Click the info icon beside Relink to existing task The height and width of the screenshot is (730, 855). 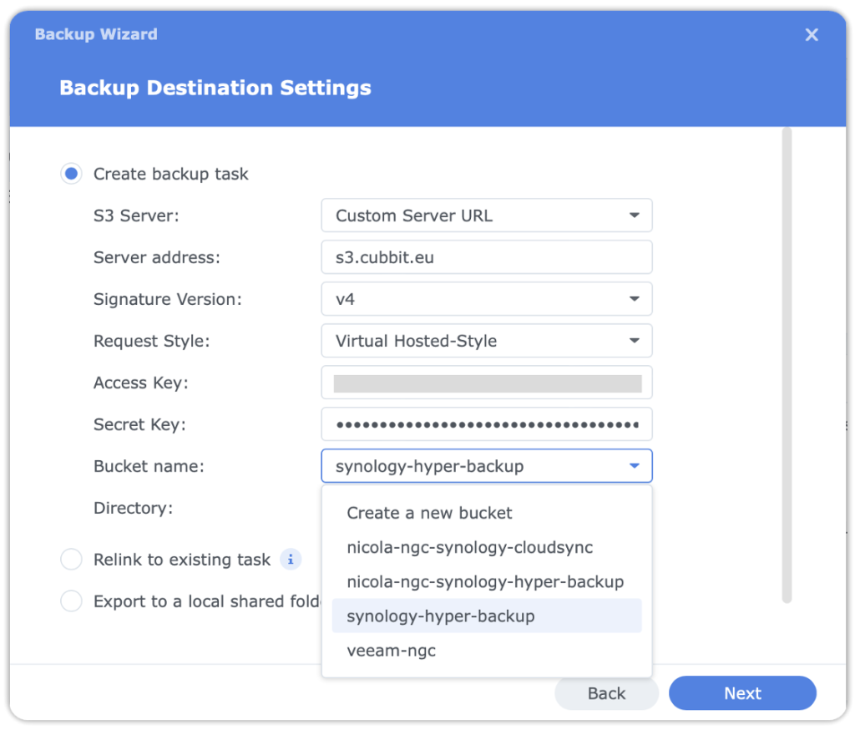(290, 560)
